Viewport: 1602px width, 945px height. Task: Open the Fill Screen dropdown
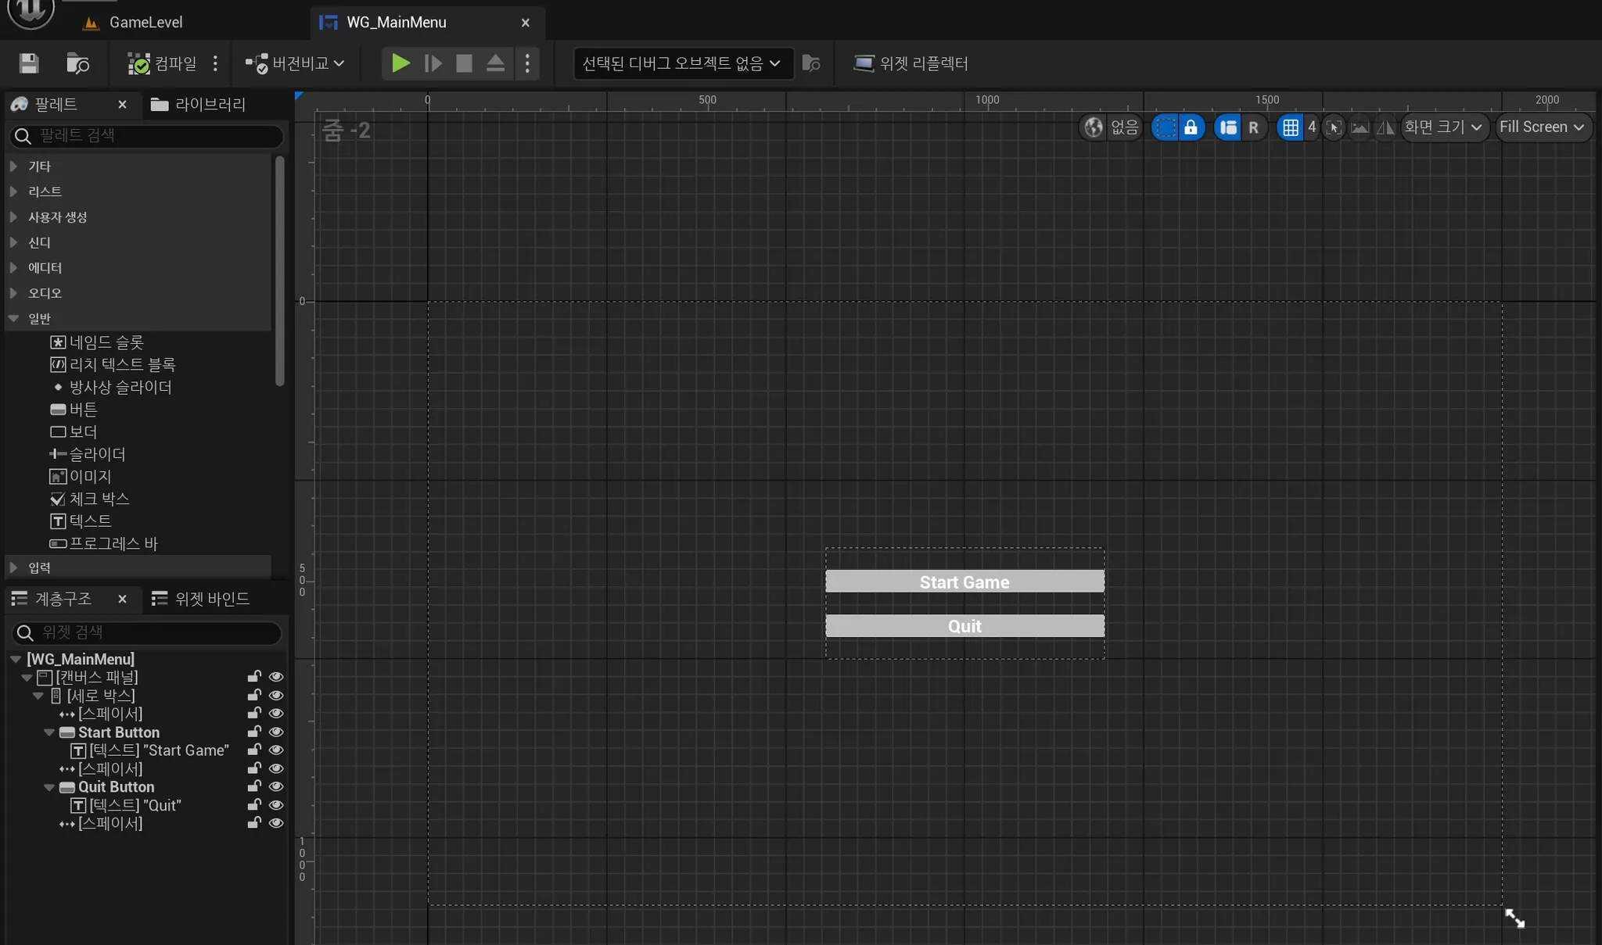[1542, 127]
